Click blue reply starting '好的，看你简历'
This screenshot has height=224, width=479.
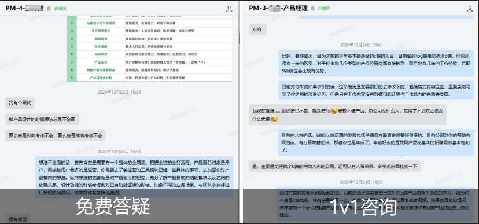pos(376,63)
